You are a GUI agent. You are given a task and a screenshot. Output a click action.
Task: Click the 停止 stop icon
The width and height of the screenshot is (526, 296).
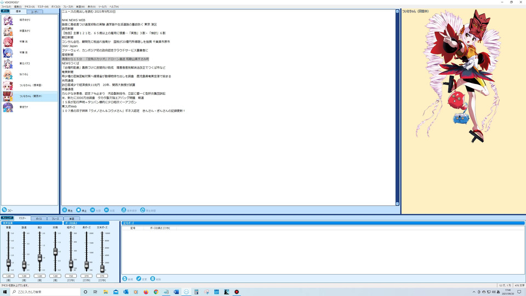(78, 210)
